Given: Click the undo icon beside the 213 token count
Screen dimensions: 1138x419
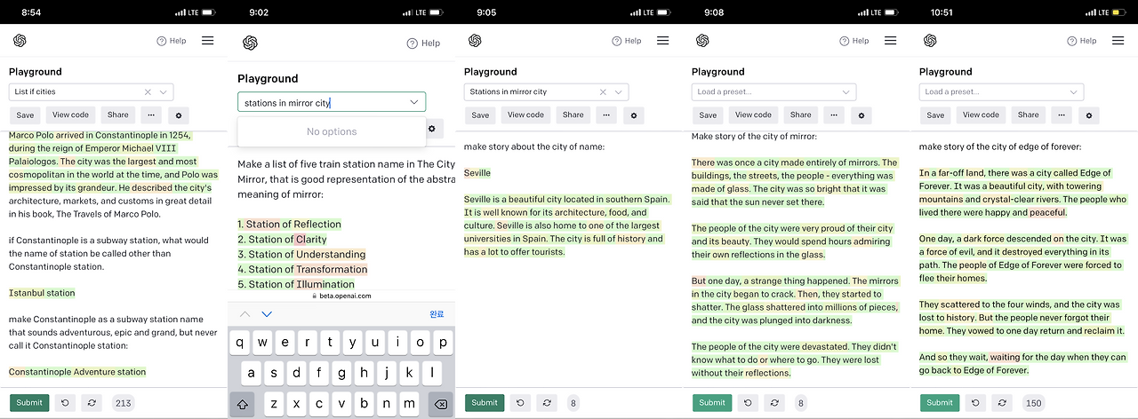Looking at the screenshot, I should coord(65,403).
